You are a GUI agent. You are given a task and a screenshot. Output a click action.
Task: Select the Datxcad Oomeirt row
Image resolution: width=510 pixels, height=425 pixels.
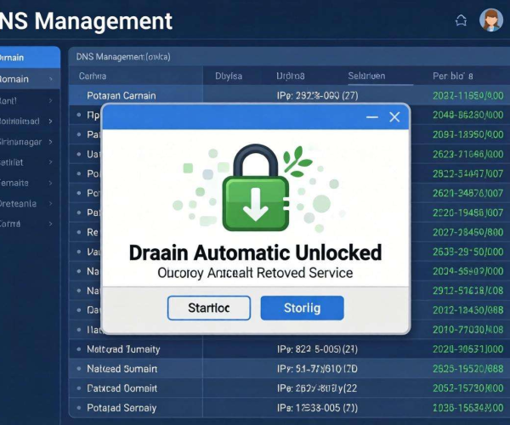[290, 388]
